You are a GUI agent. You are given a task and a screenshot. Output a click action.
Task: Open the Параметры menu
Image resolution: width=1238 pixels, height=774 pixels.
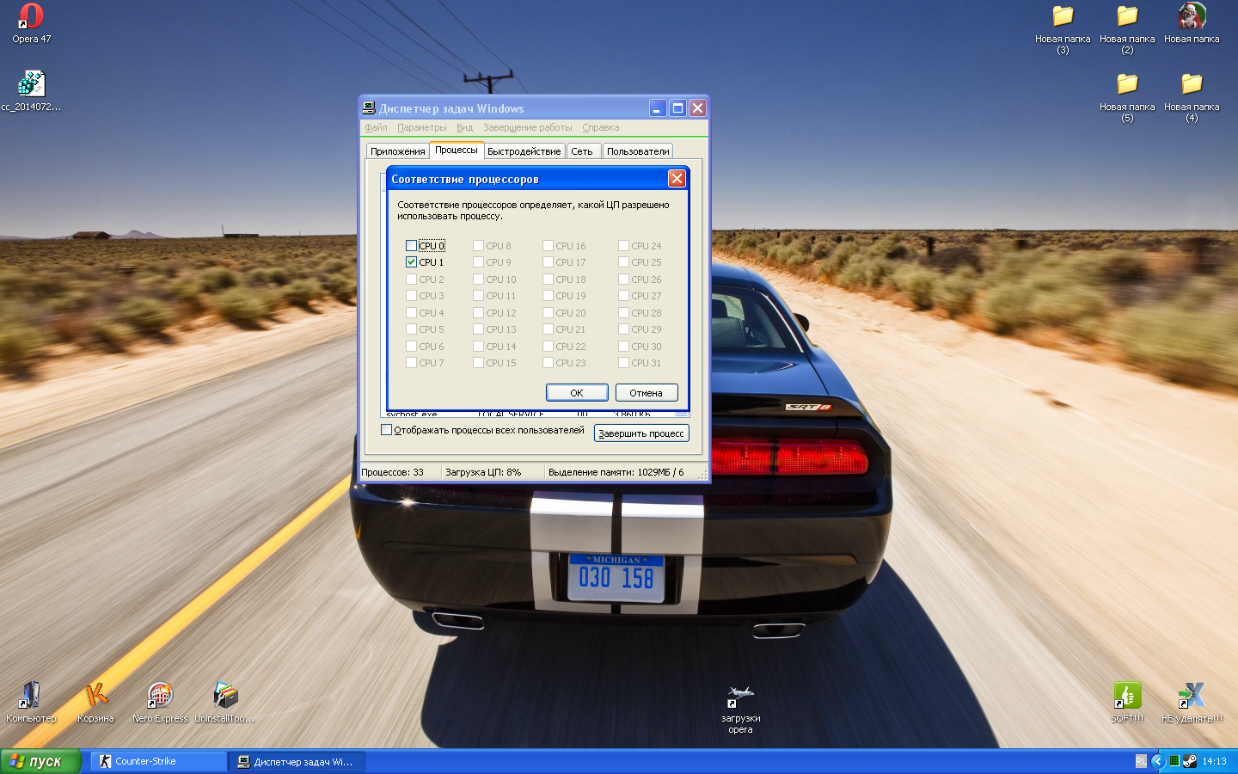click(x=422, y=127)
